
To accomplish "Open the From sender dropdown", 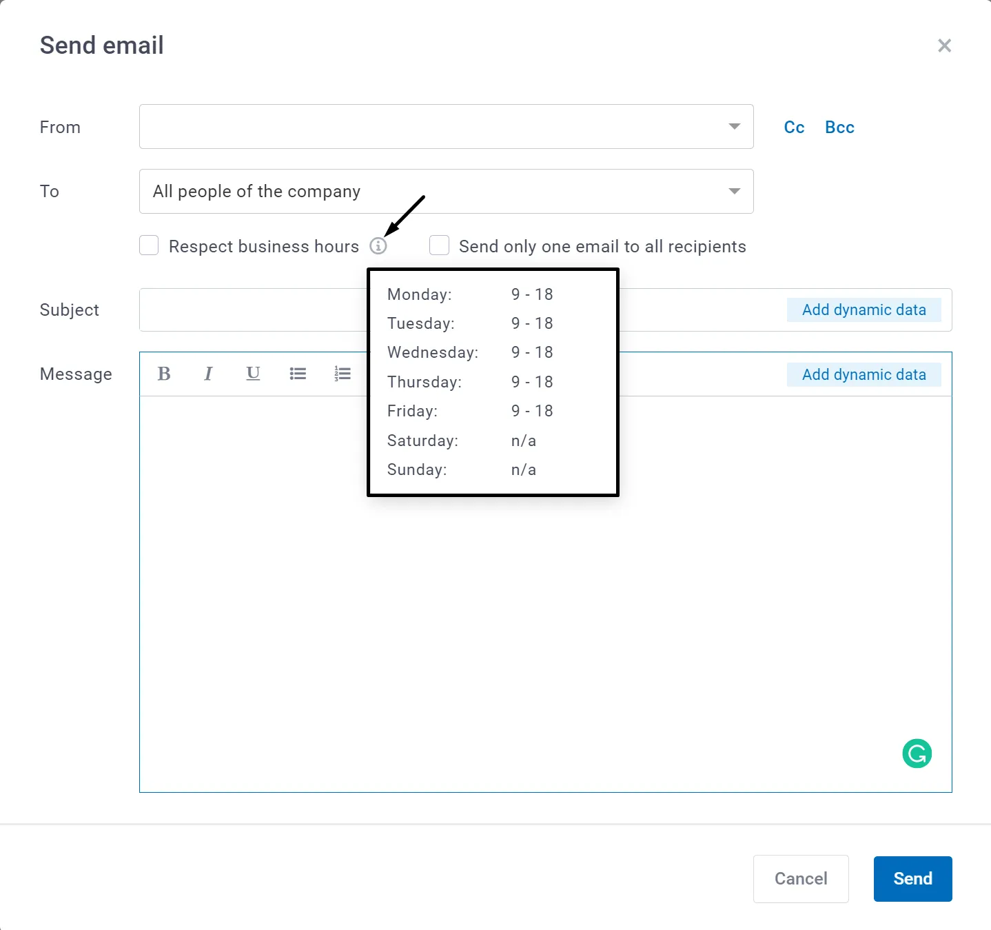I will (x=446, y=127).
